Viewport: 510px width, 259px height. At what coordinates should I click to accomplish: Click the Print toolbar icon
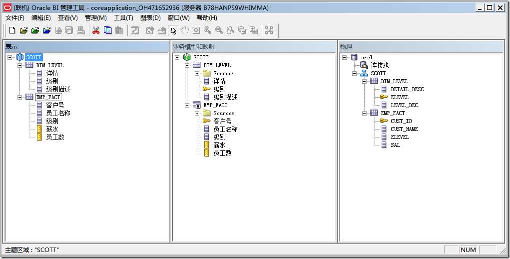point(81,30)
